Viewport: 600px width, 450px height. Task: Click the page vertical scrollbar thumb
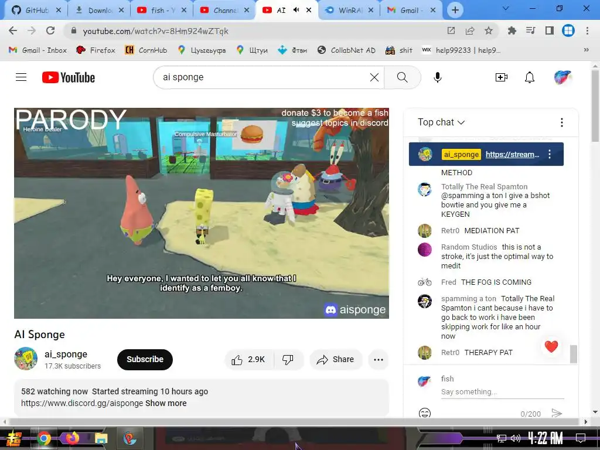(x=595, y=105)
